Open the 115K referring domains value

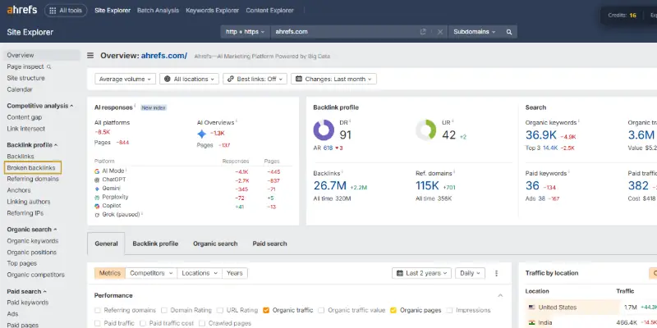pos(427,185)
